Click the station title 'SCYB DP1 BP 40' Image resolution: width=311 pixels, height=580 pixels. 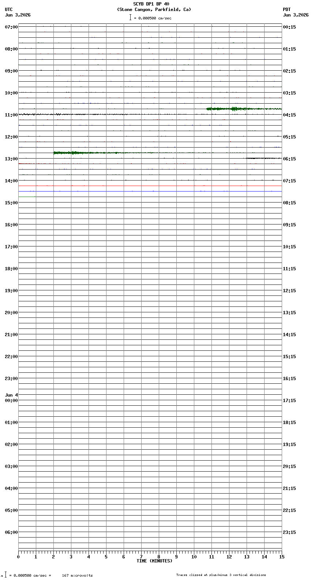(151, 4)
